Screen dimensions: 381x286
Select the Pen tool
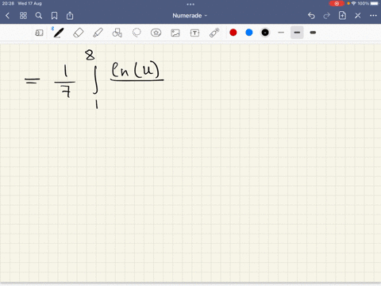59,33
